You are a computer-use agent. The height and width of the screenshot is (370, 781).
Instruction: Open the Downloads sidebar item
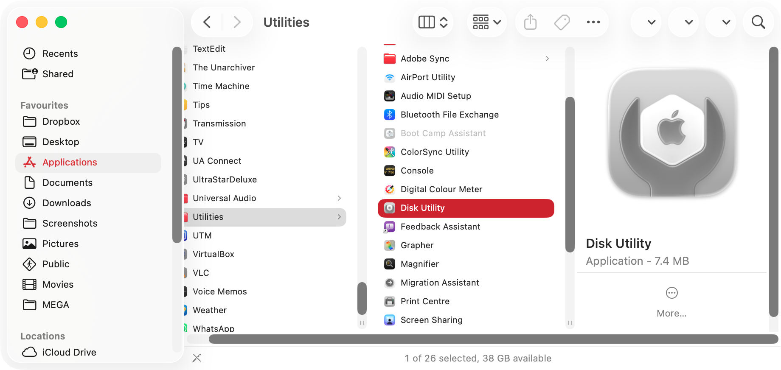(88, 203)
